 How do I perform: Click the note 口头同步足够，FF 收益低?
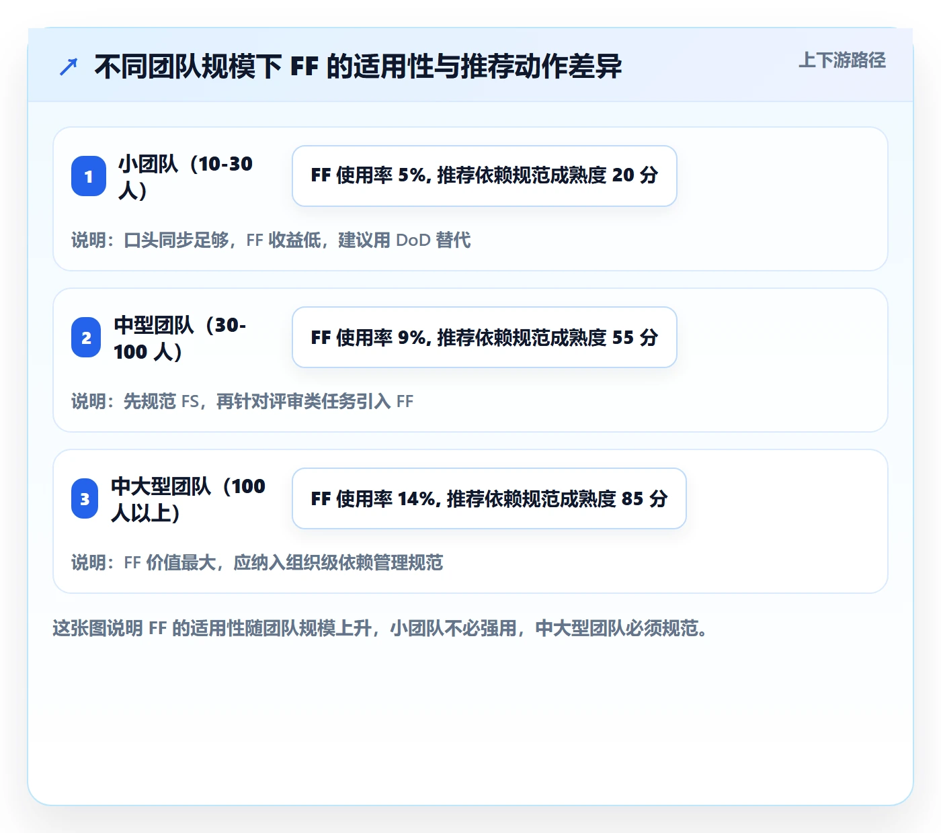point(271,240)
